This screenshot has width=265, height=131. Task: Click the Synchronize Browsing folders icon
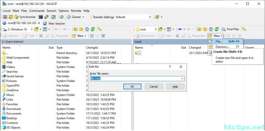(x=11, y=17)
